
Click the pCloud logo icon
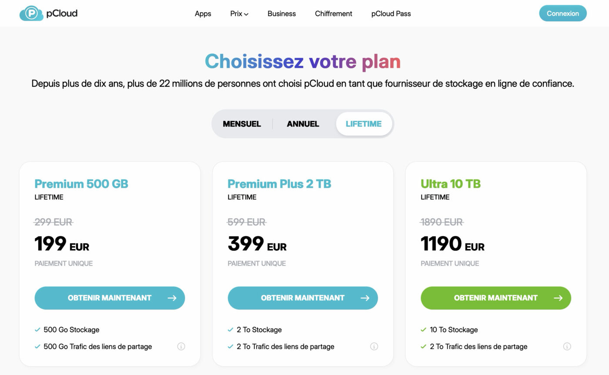point(31,13)
